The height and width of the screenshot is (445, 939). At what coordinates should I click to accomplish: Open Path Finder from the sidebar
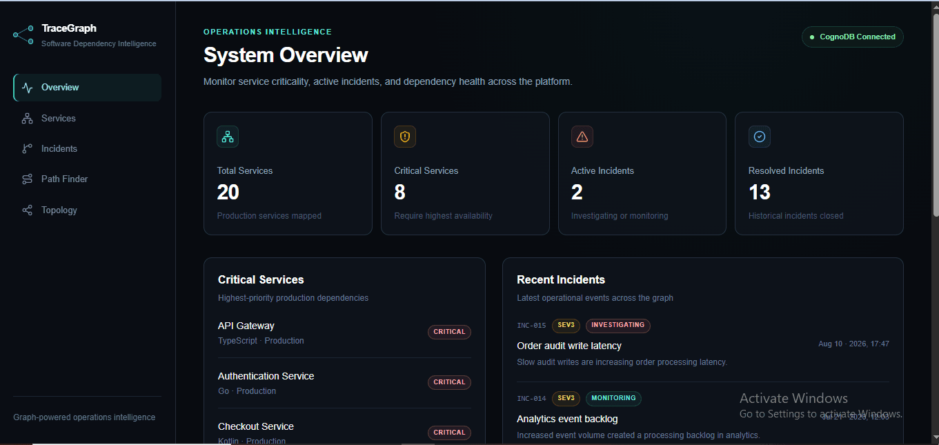click(88, 179)
